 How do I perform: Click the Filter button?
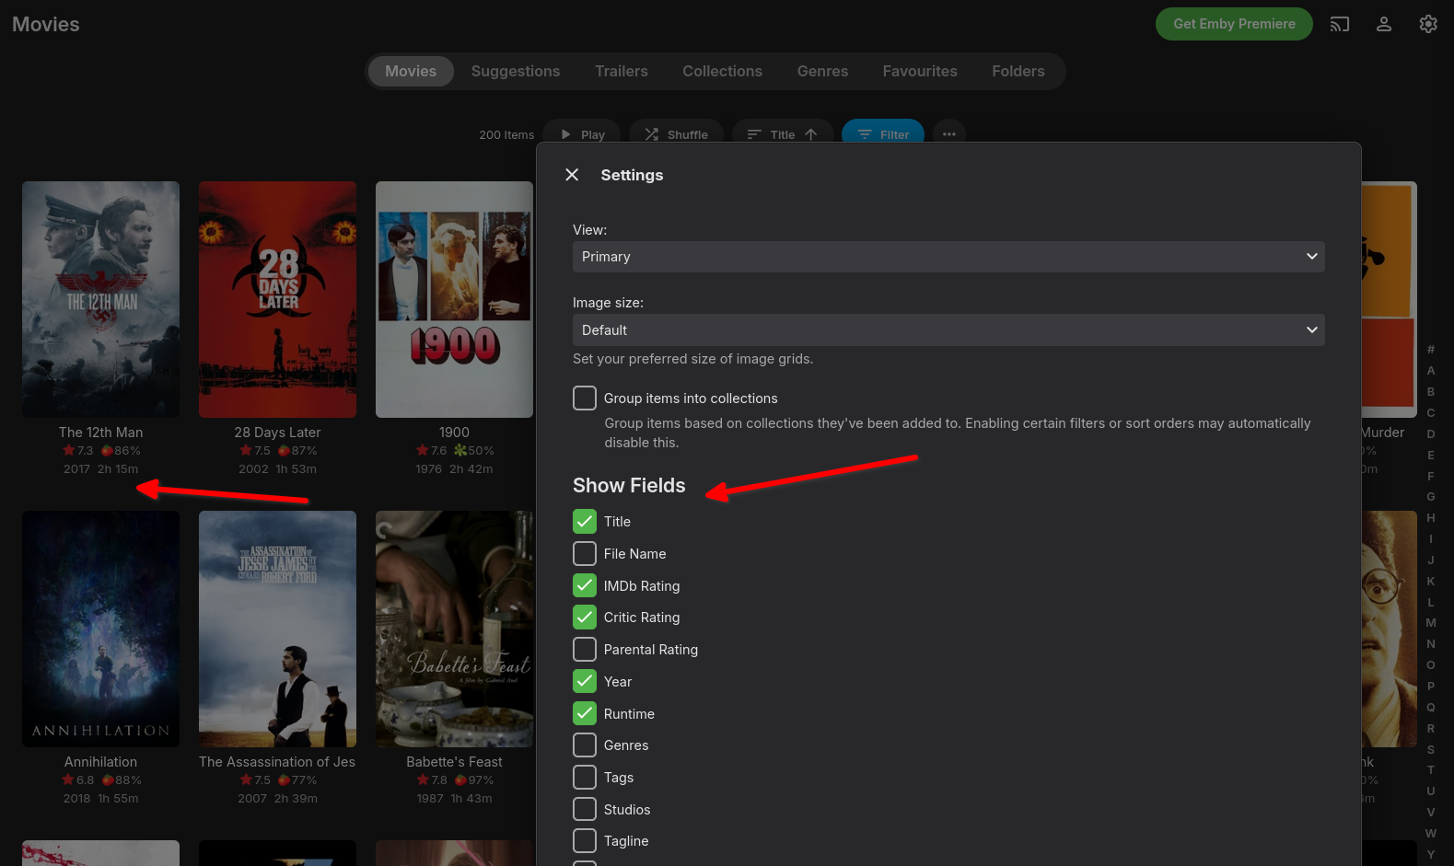point(883,134)
